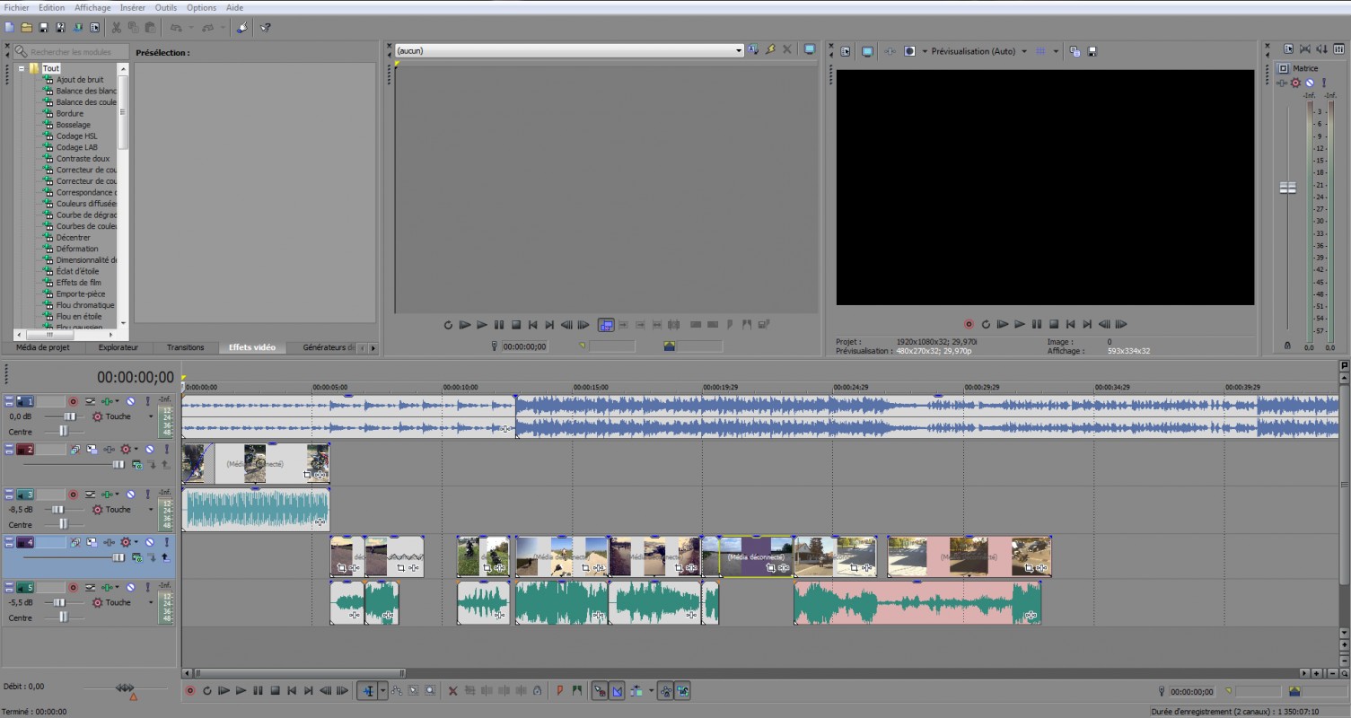
Task: Open master bus FX gear in Matrice panel
Action: (1295, 83)
